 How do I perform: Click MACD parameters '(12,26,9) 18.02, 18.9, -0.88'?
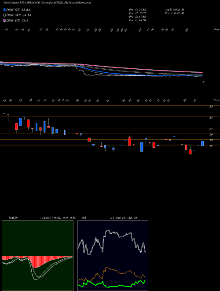click(58, 217)
